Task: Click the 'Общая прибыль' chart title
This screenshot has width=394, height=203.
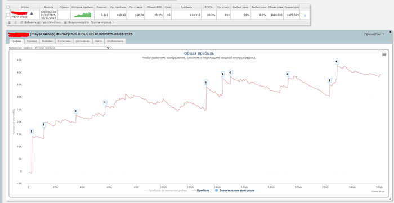Action: click(x=199, y=53)
